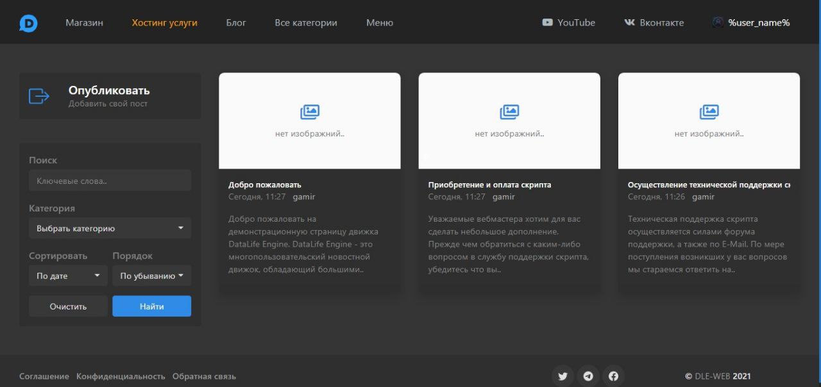This screenshot has width=821, height=387.
Task: Click the Порядок label
Action: tap(133, 256)
